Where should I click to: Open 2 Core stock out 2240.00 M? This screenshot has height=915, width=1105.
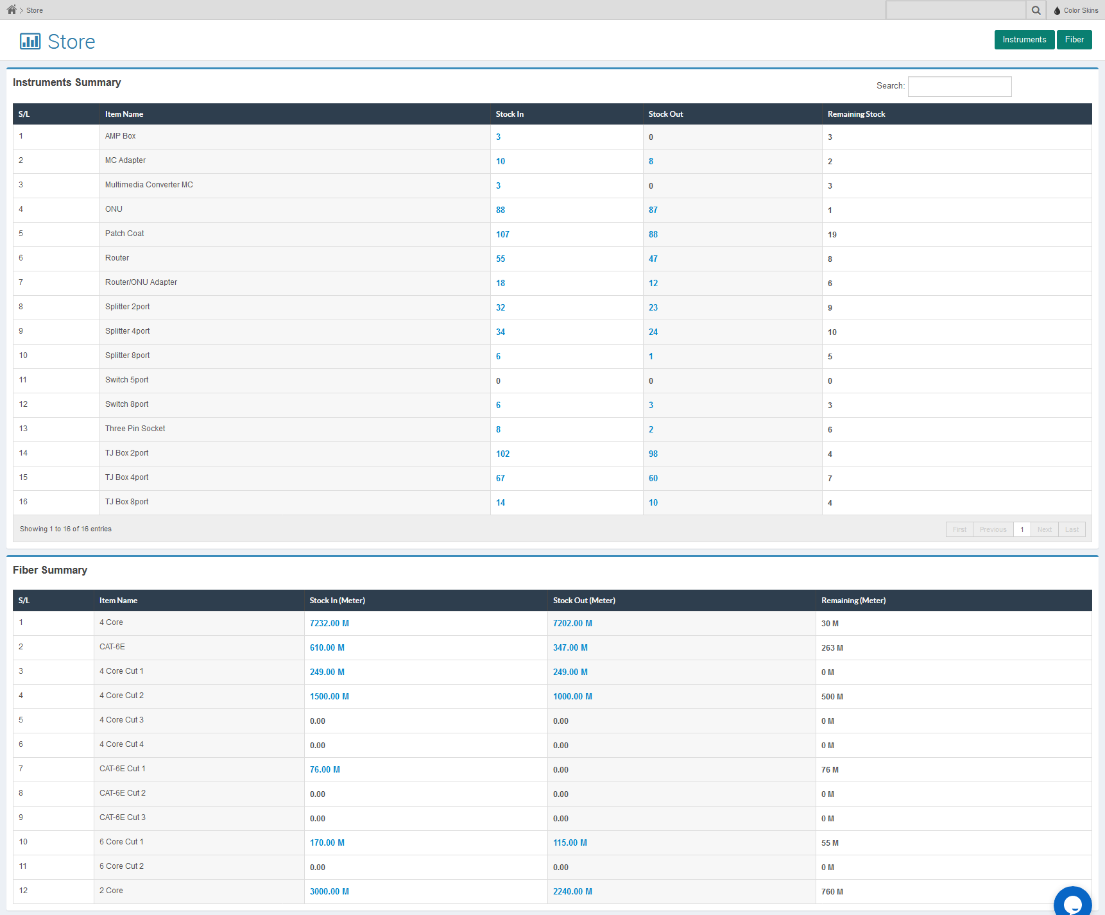[572, 891]
